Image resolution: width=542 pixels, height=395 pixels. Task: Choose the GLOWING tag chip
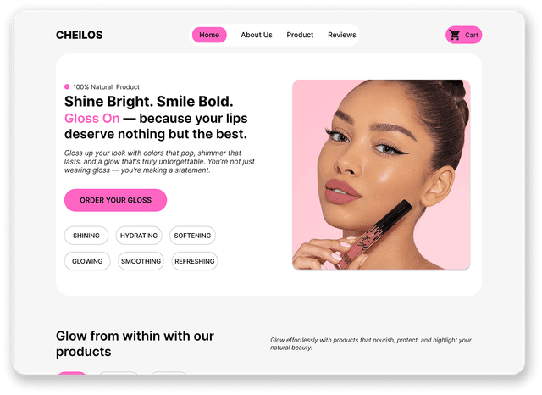pos(87,261)
